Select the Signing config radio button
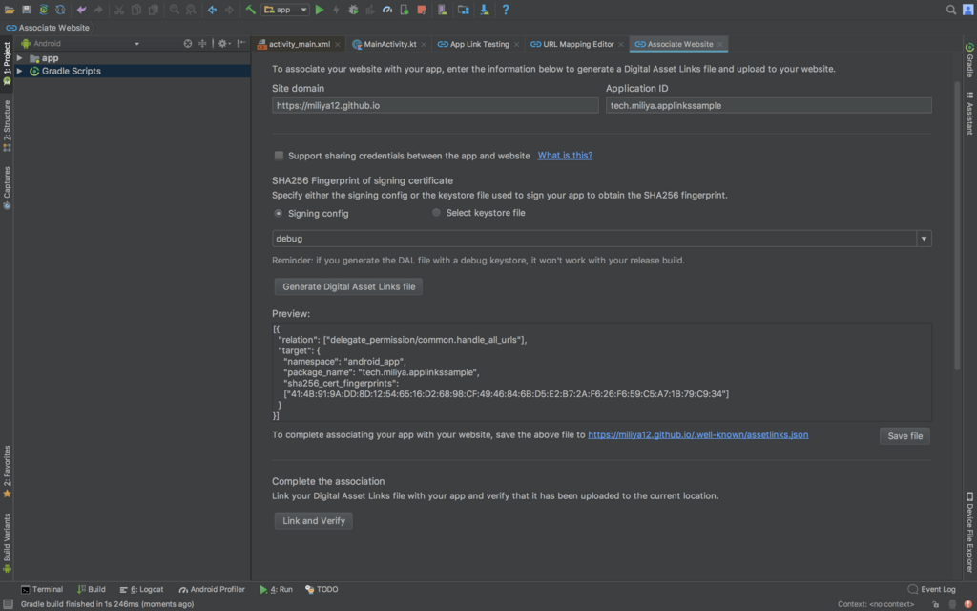Image resolution: width=977 pixels, height=611 pixels. 278,213
